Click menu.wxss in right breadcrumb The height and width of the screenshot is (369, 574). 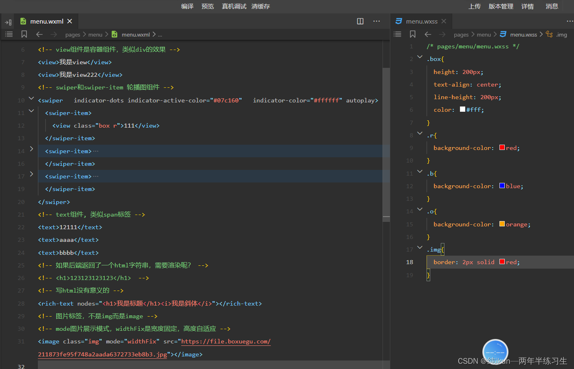[x=523, y=35]
